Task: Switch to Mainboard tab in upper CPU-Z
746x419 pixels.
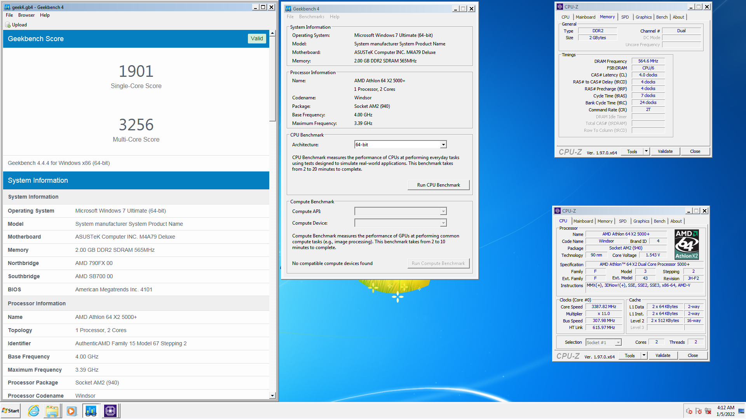Action: click(x=585, y=17)
